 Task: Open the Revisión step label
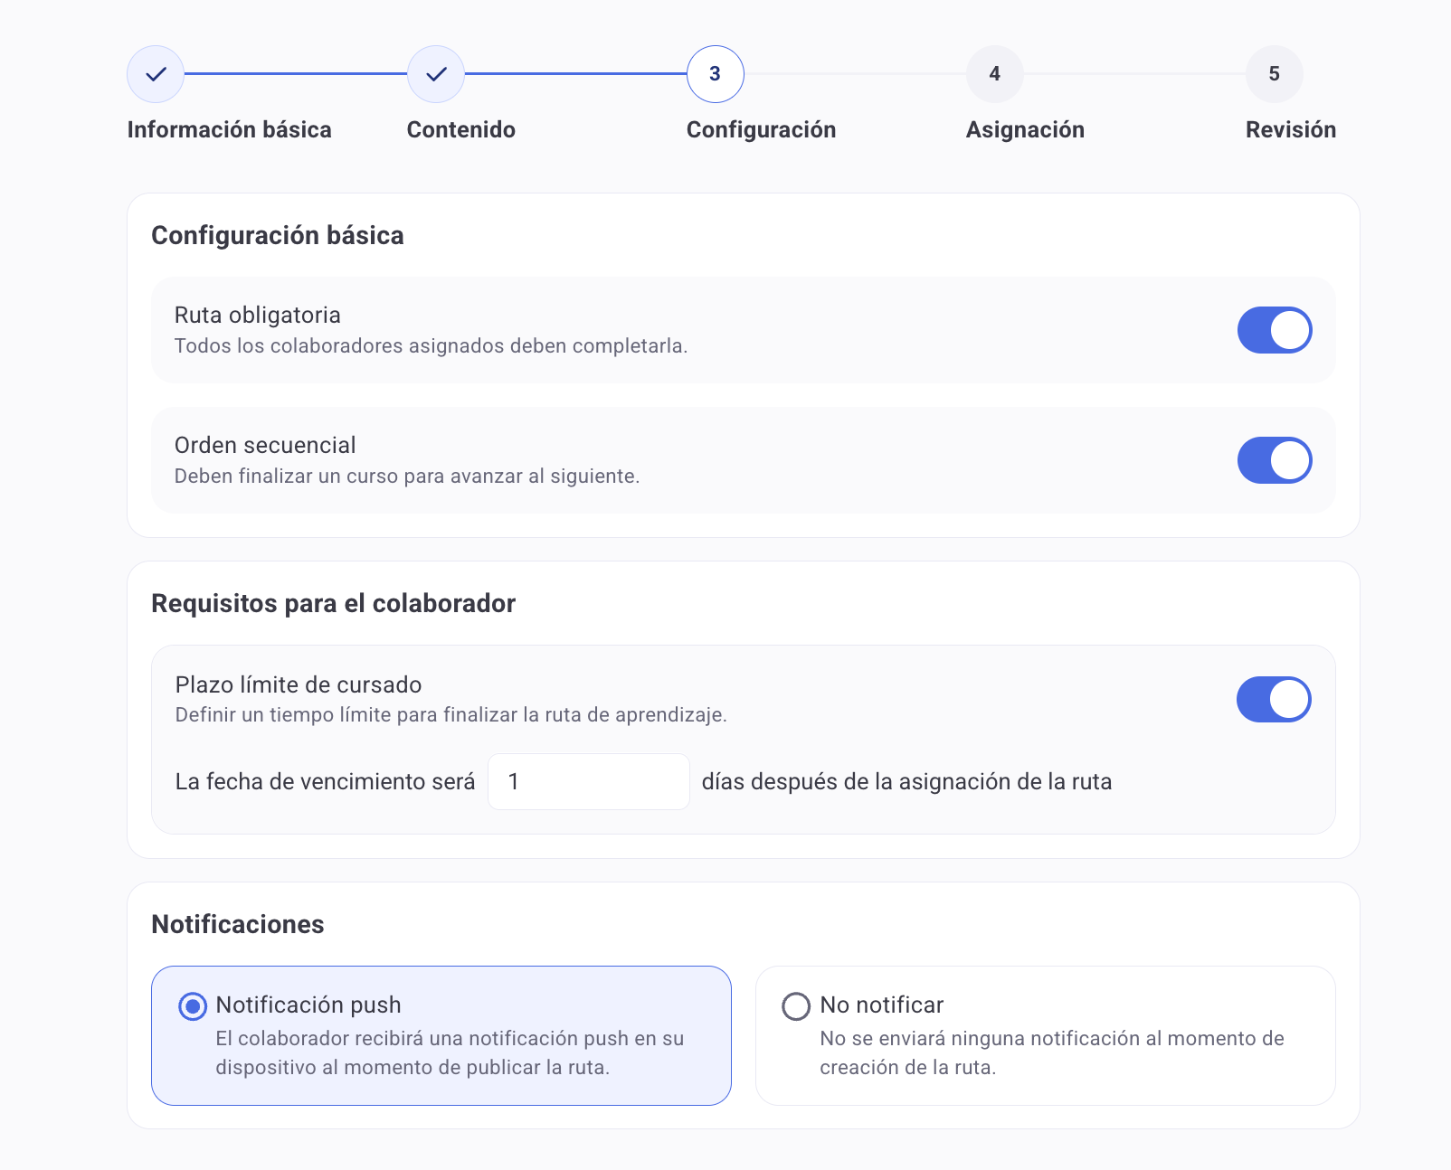tap(1290, 130)
